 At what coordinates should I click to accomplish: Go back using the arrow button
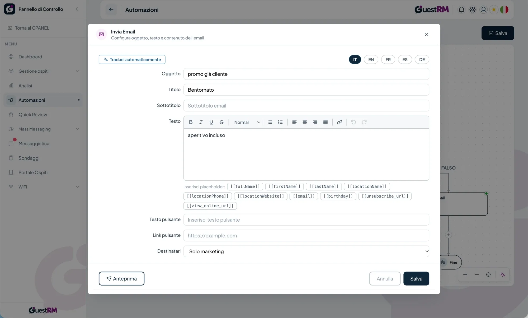click(111, 10)
